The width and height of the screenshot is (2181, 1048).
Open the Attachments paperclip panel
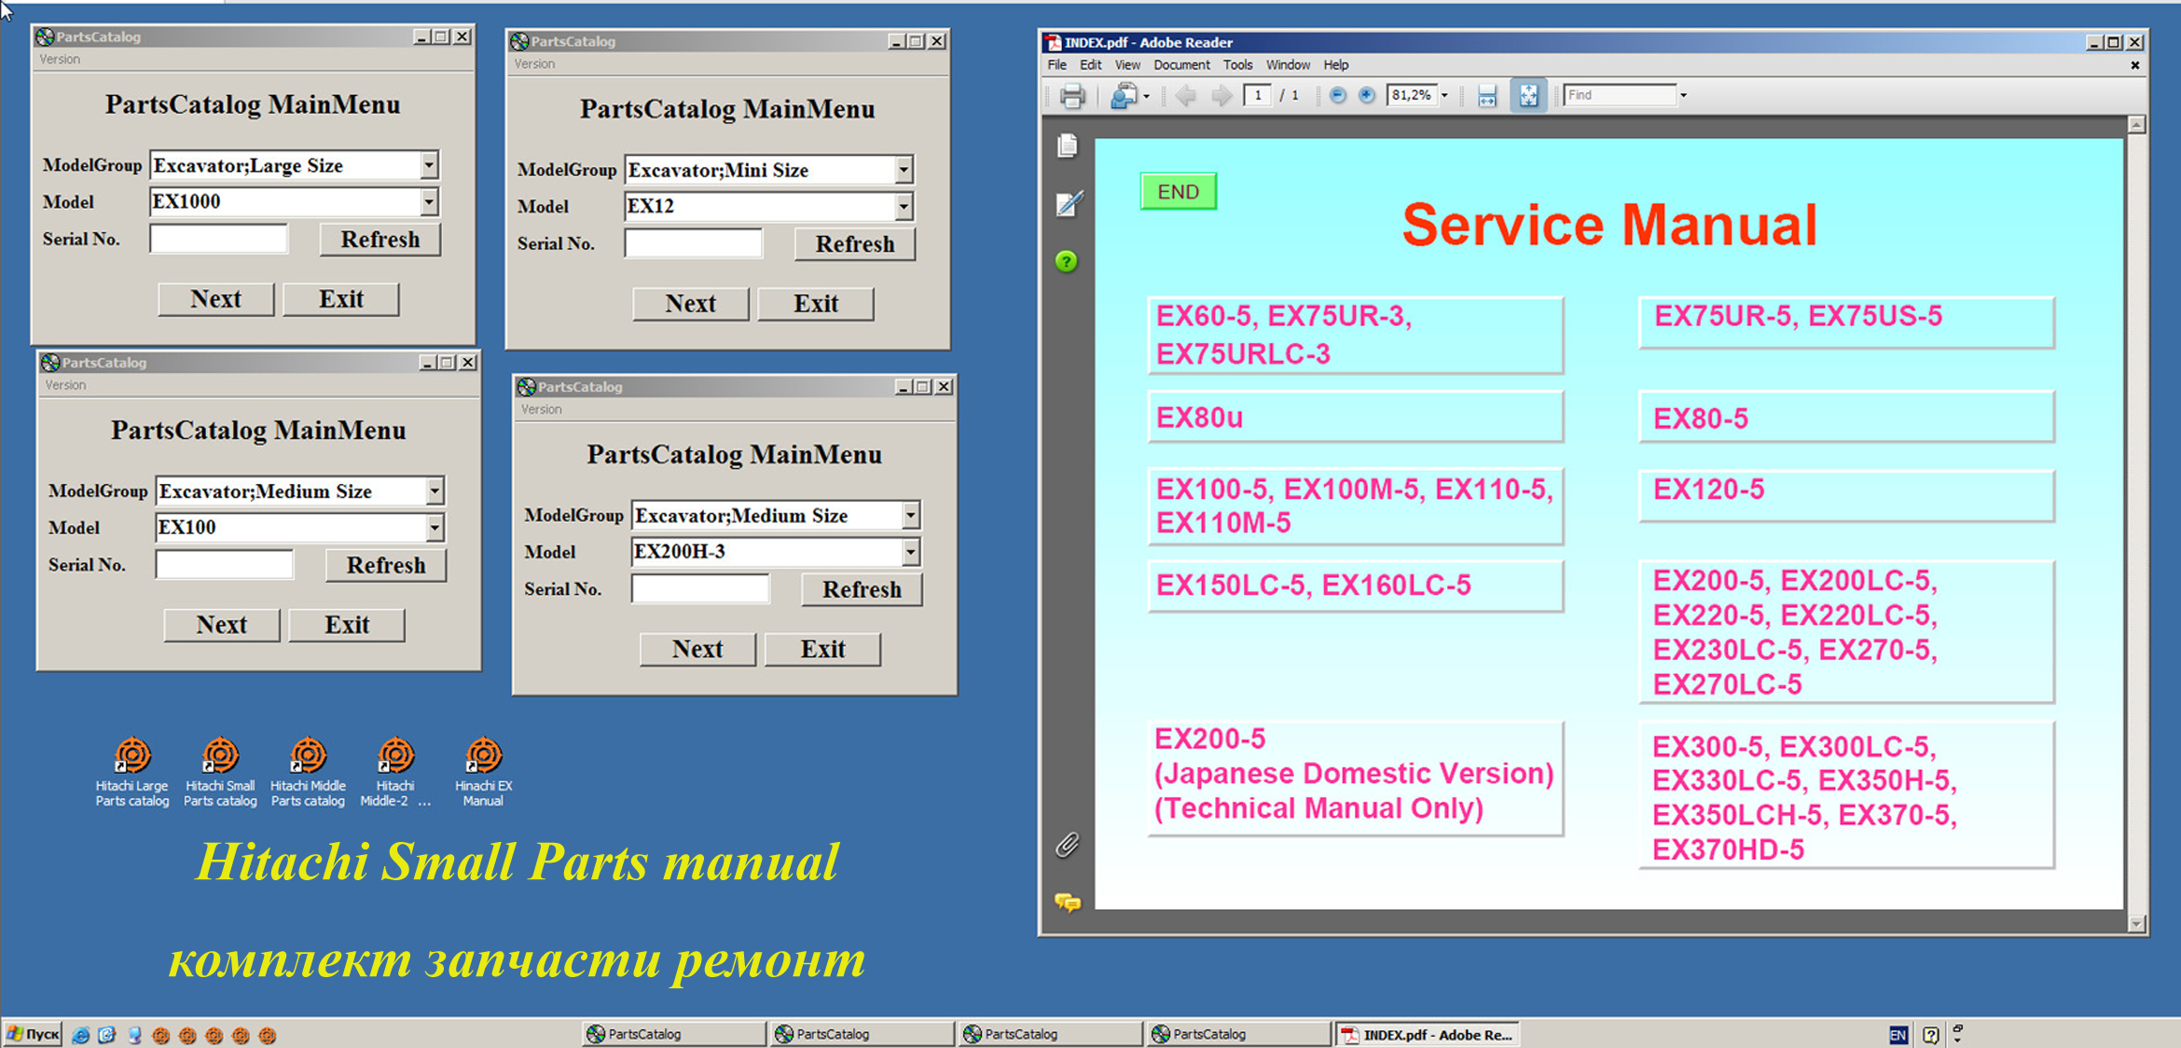(1068, 845)
